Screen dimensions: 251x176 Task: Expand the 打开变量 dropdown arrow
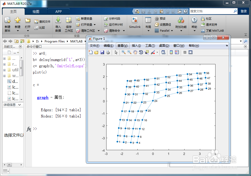click(x=95, y=25)
